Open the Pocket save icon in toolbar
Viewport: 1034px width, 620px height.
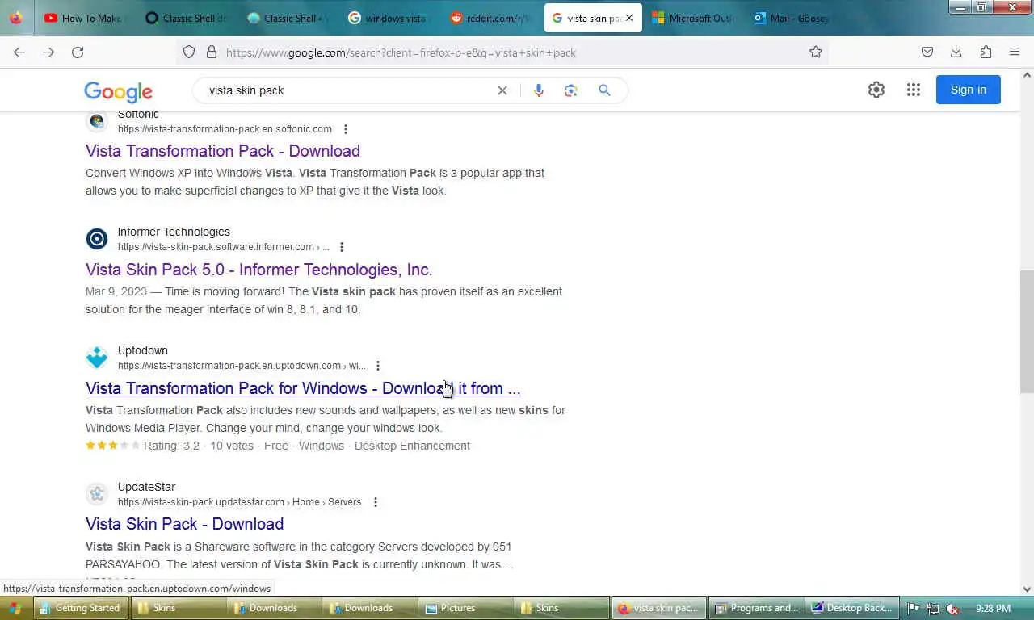(927, 52)
